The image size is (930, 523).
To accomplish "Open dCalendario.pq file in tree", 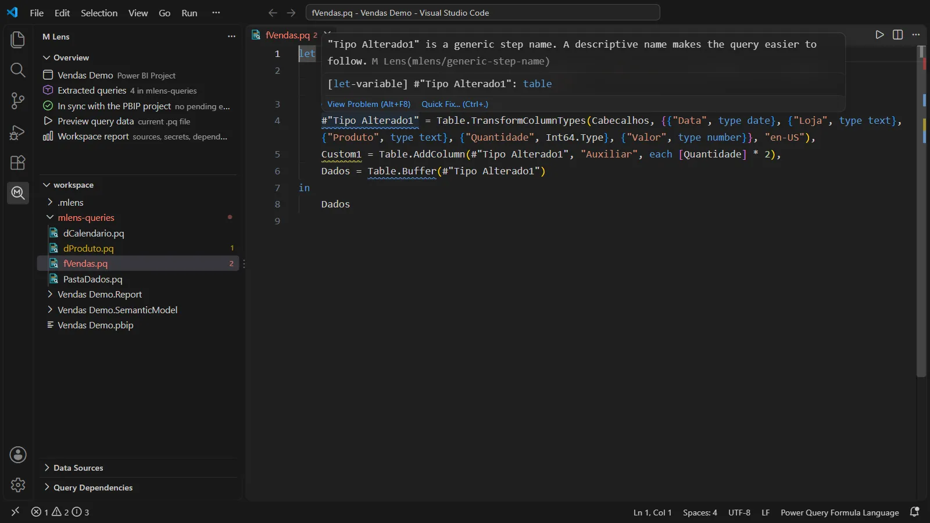I will point(94,233).
